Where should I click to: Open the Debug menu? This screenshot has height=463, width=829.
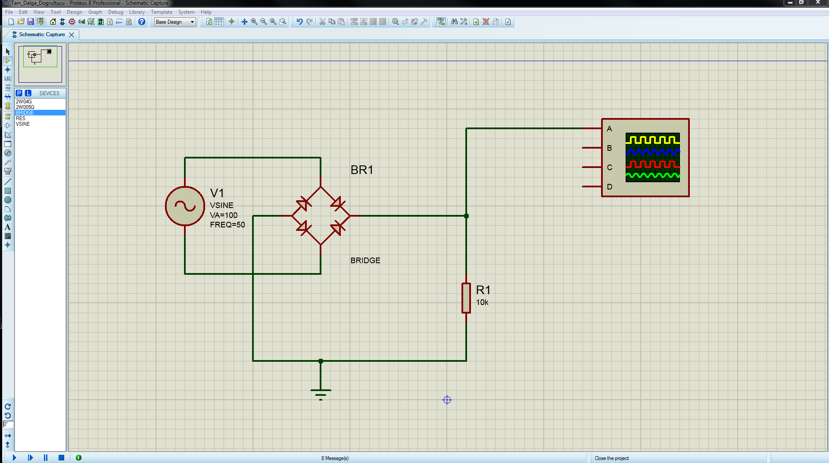click(x=115, y=12)
